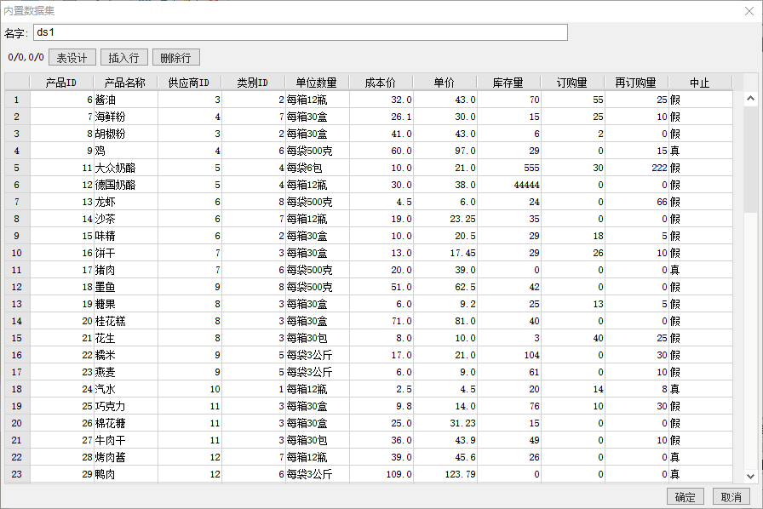The height and width of the screenshot is (509, 763).
Task: Select the 成本价 column header
Action: (381, 83)
